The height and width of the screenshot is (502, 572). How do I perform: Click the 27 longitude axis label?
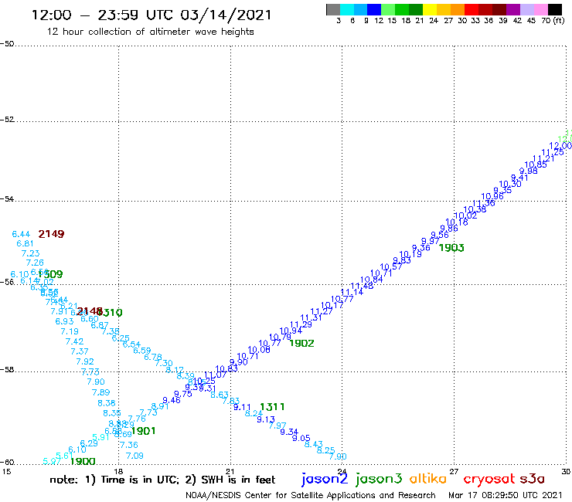454,472
